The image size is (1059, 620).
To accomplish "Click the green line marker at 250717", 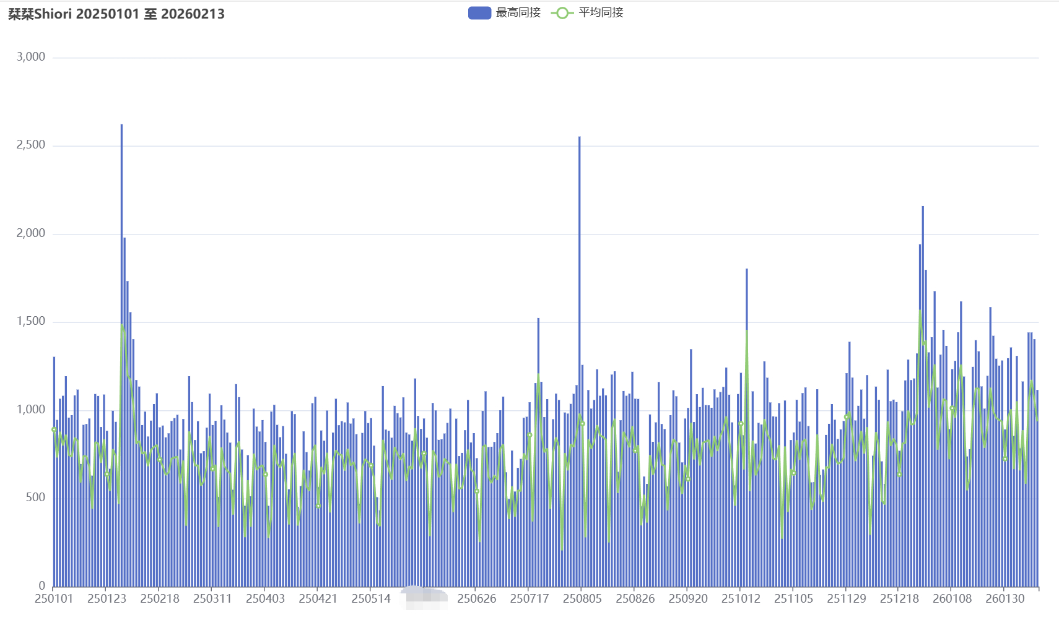I will tap(529, 435).
